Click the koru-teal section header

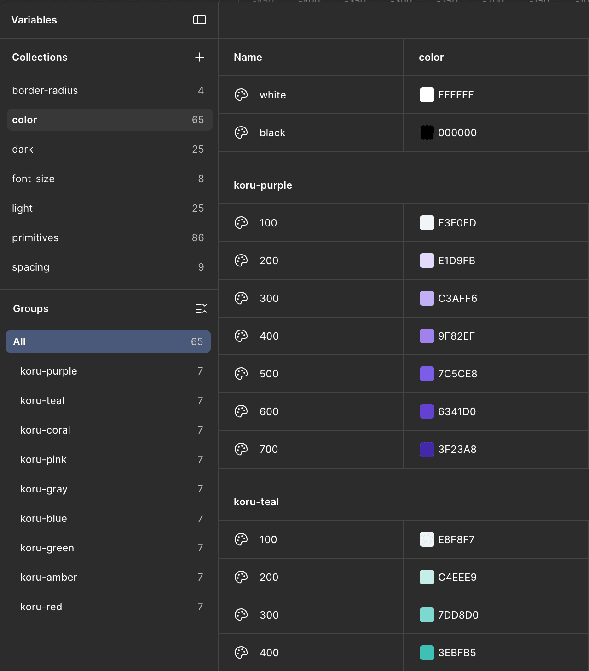(256, 502)
